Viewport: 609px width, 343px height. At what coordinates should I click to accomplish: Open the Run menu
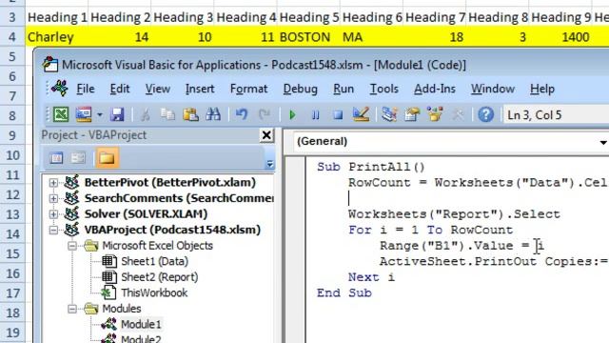pos(344,89)
